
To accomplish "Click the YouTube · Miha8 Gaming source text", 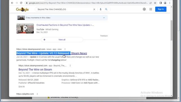I will (47, 29).
